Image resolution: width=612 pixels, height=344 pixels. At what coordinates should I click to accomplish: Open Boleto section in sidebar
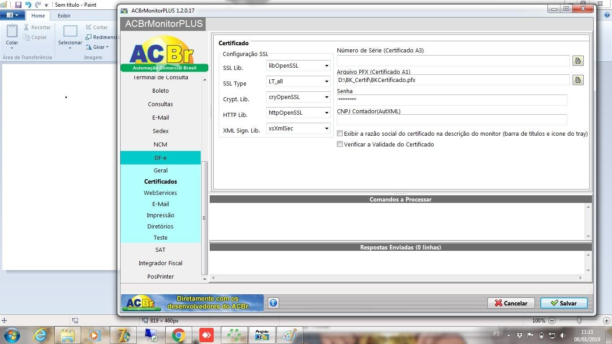click(x=160, y=90)
